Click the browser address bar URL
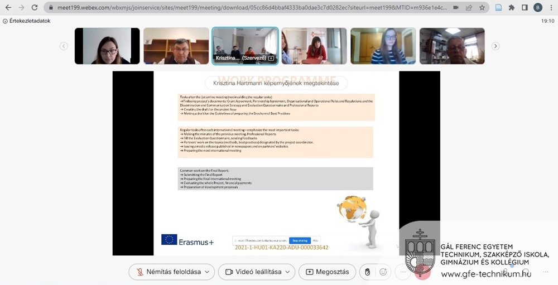This screenshot has width=558, height=285. [x=252, y=7]
